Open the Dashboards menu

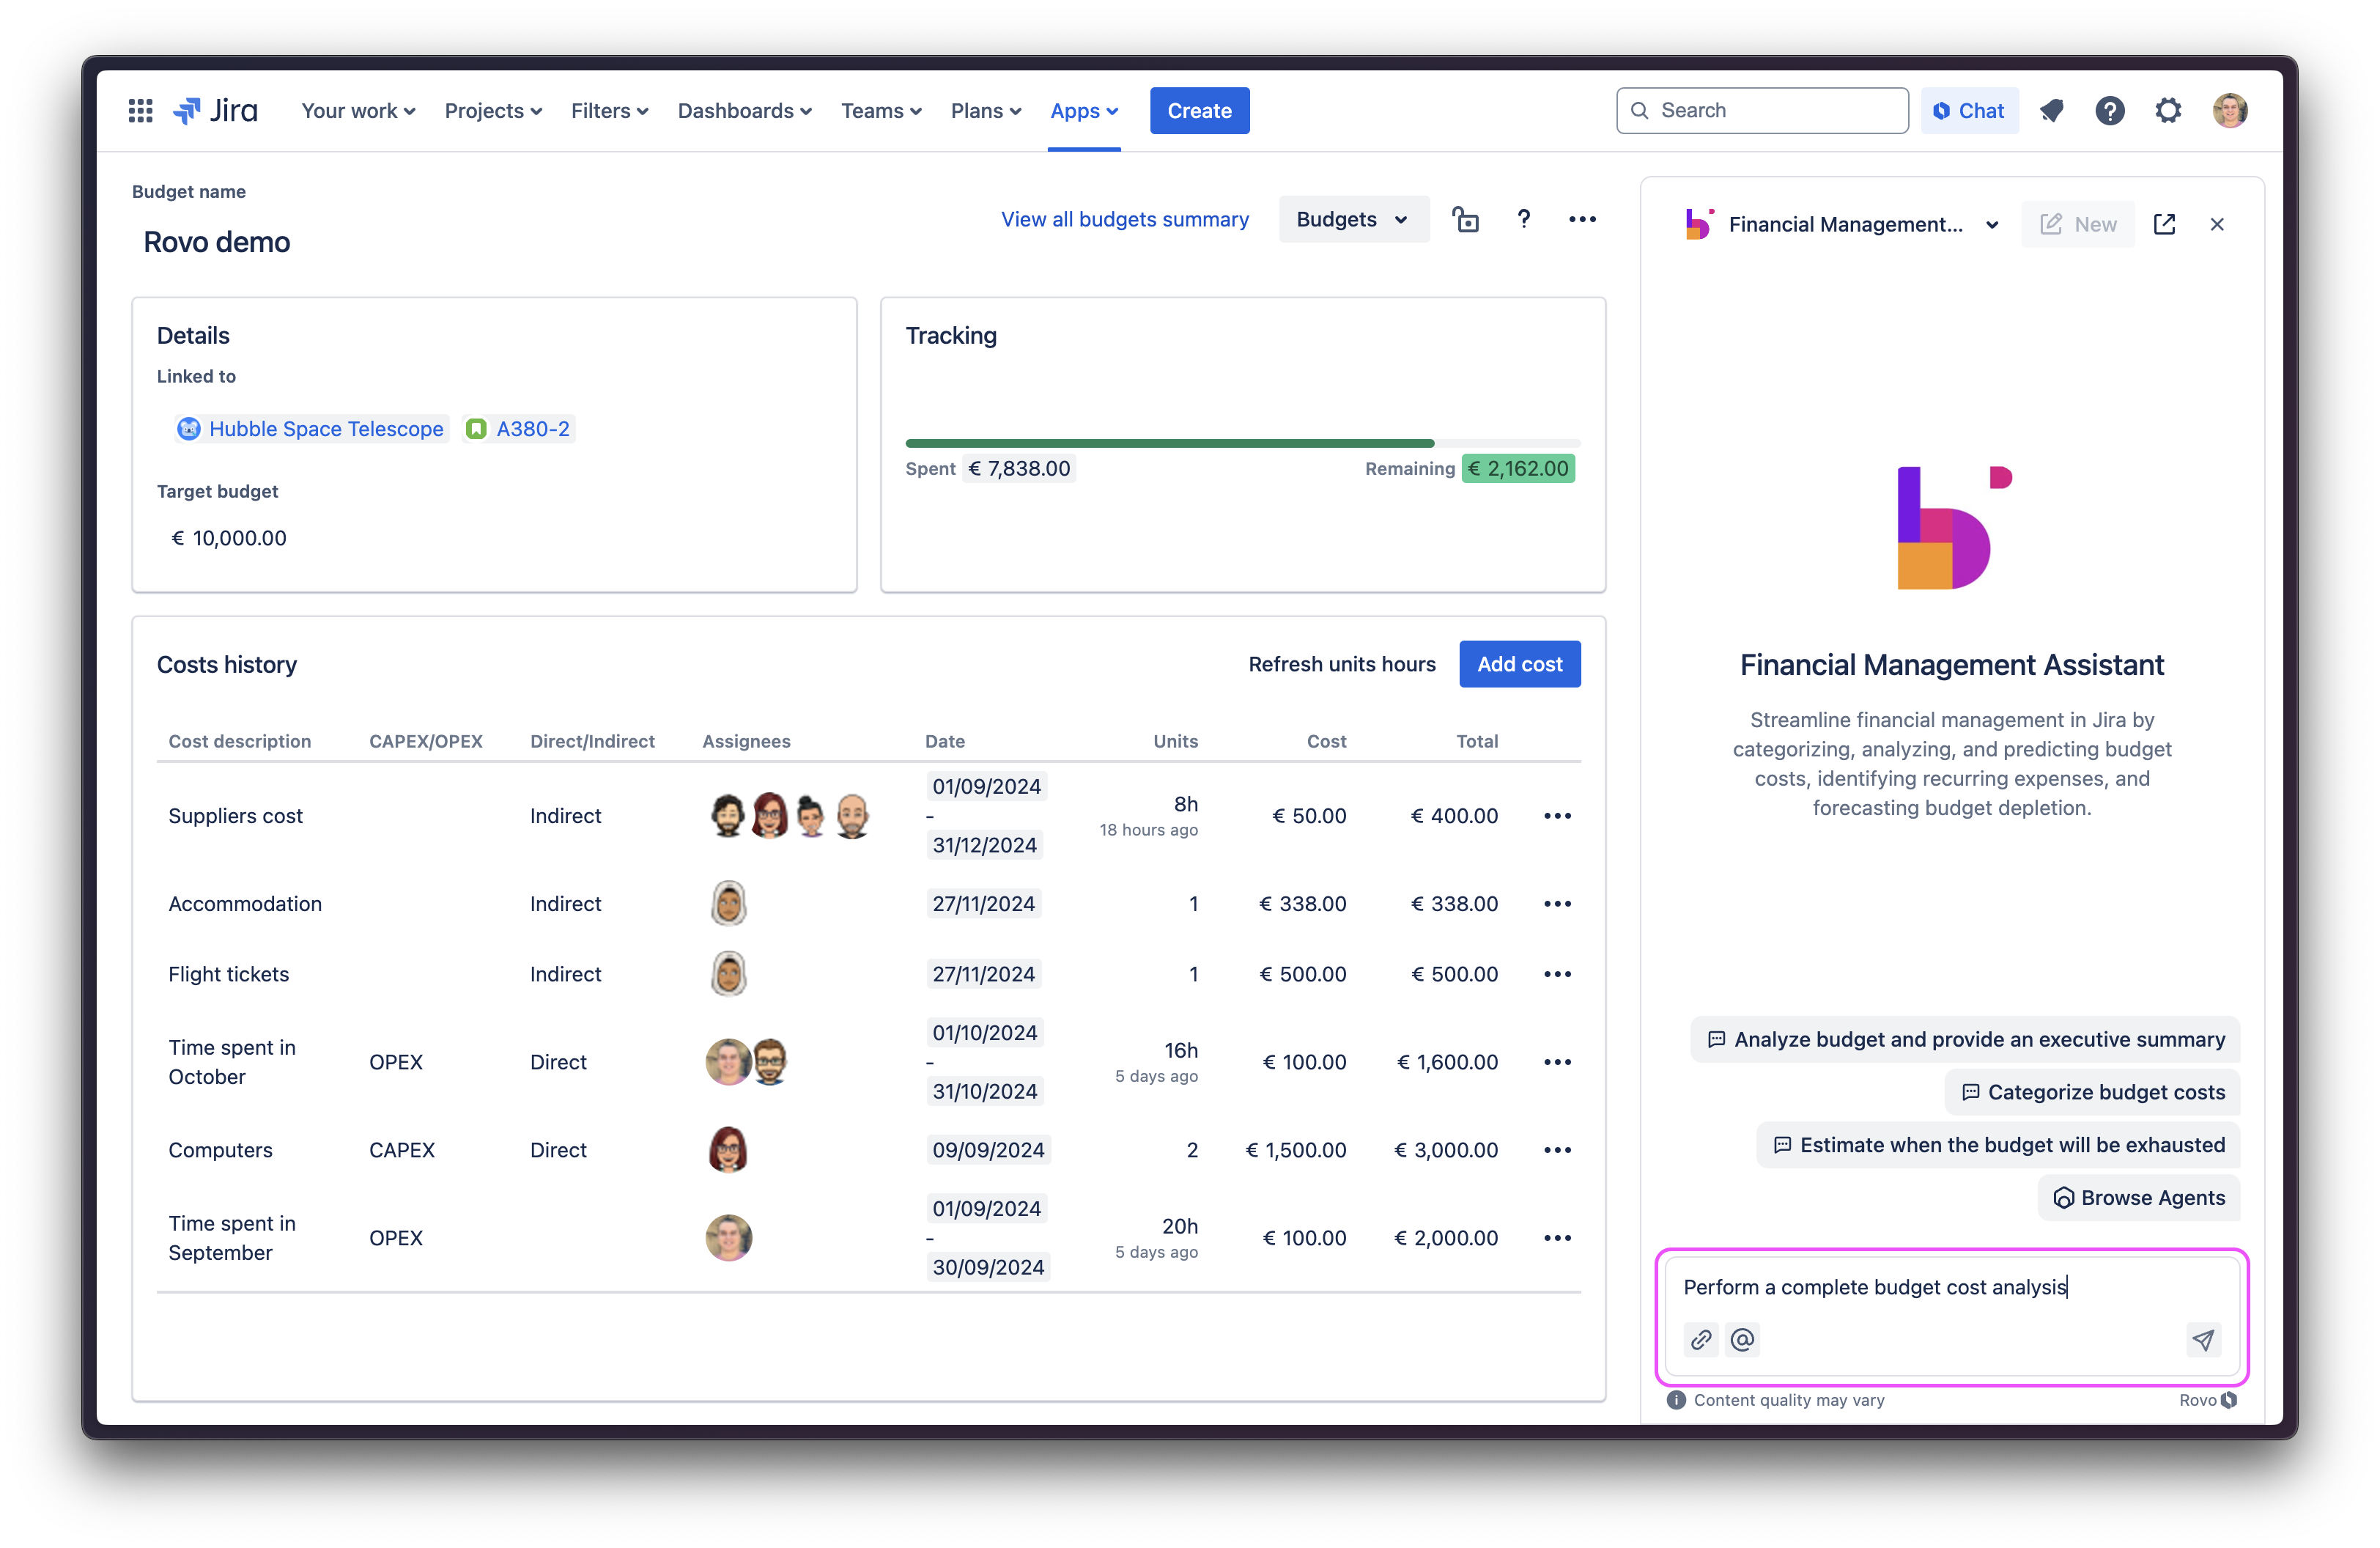(x=744, y=111)
